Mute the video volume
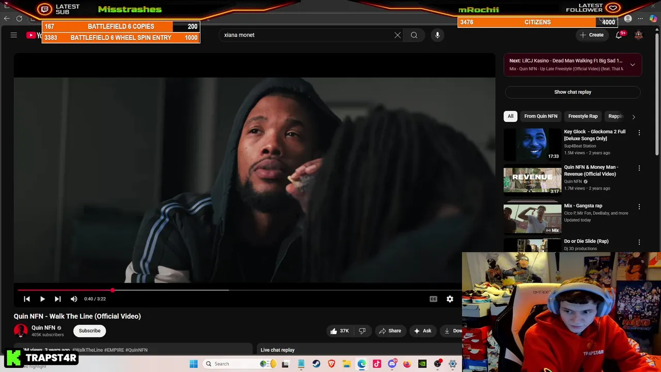The height and width of the screenshot is (372, 661). [x=74, y=299]
